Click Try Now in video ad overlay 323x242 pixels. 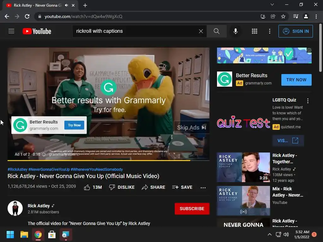click(74, 125)
